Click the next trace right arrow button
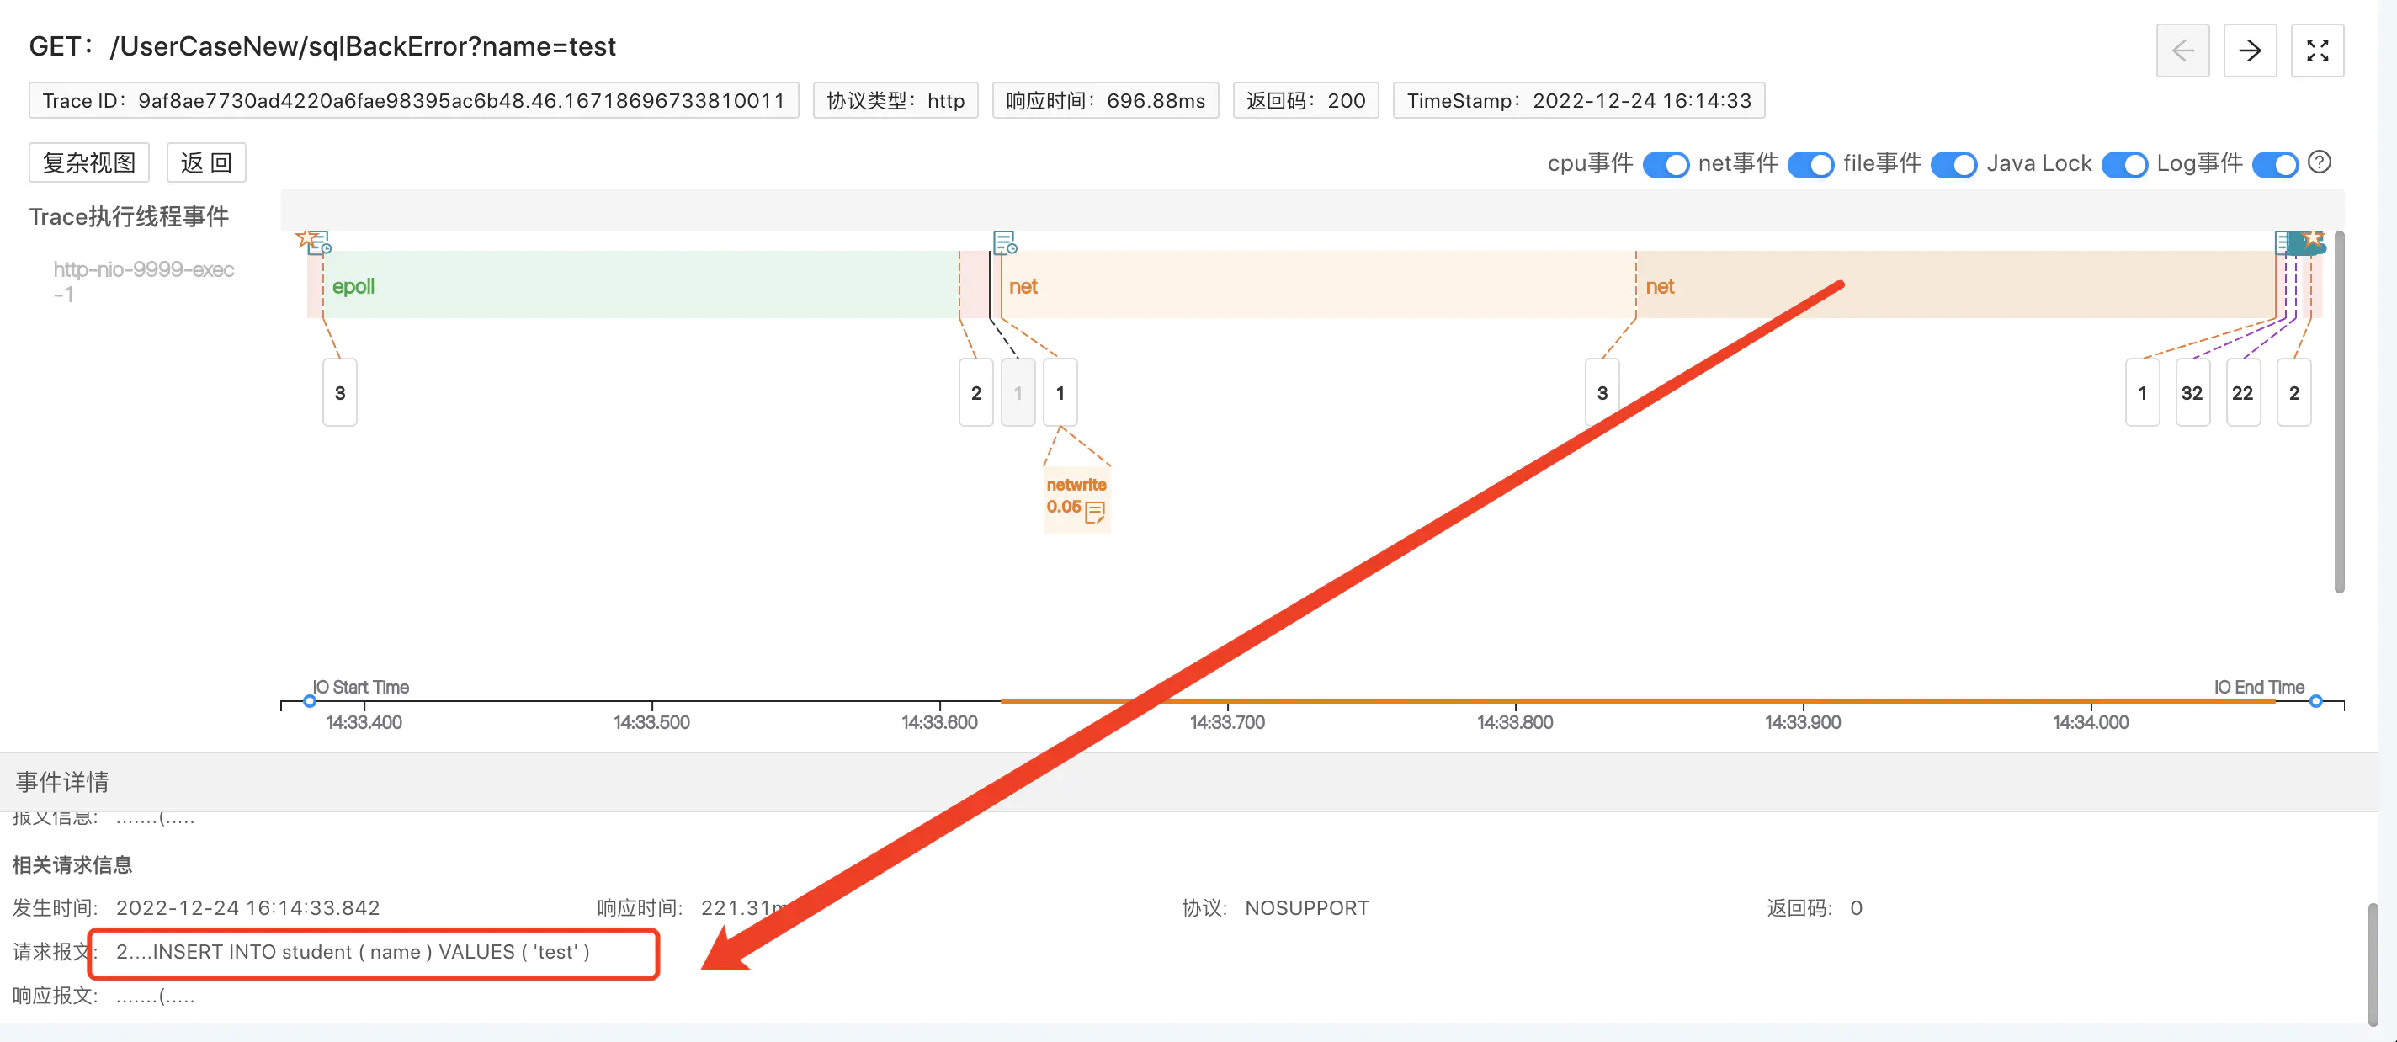 coord(2249,51)
